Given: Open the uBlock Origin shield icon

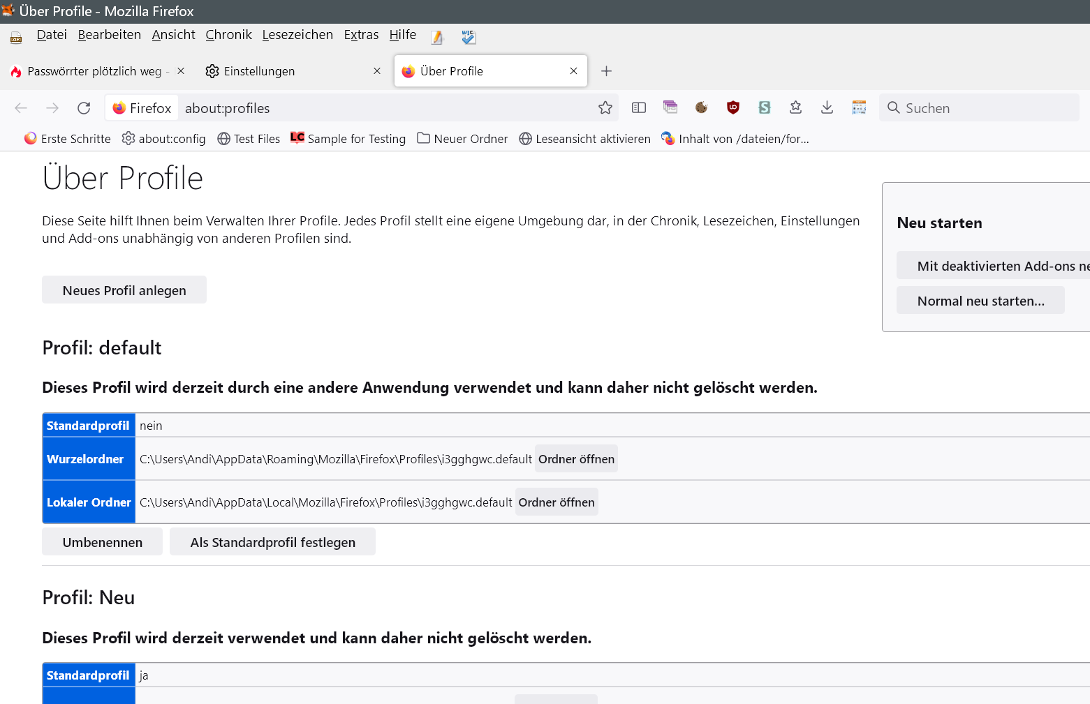Looking at the screenshot, I should point(732,107).
